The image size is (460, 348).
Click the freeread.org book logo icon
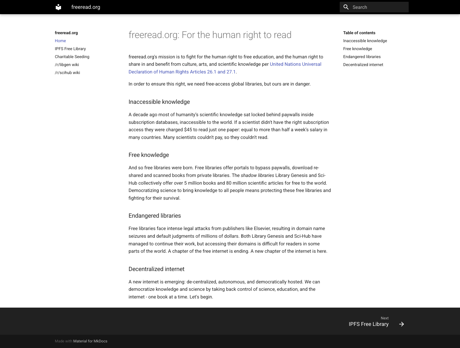click(58, 7)
